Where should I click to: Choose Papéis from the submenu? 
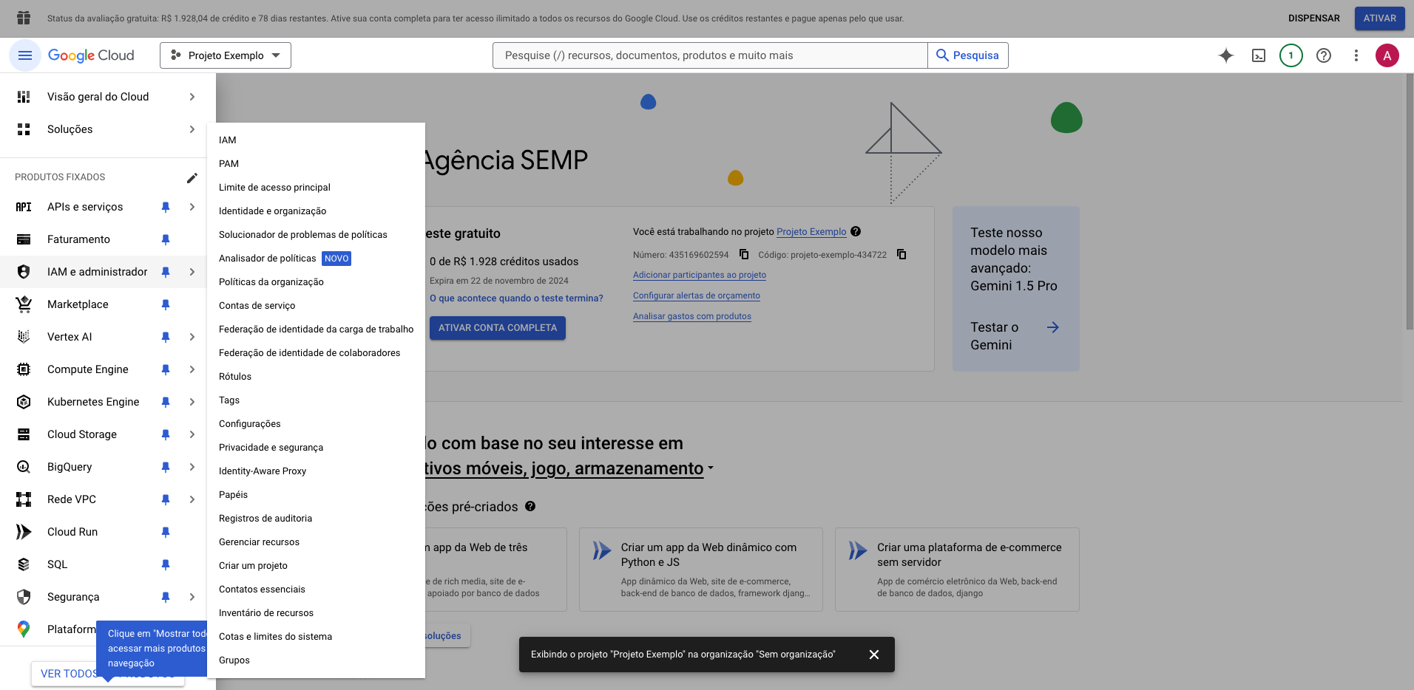point(316,495)
